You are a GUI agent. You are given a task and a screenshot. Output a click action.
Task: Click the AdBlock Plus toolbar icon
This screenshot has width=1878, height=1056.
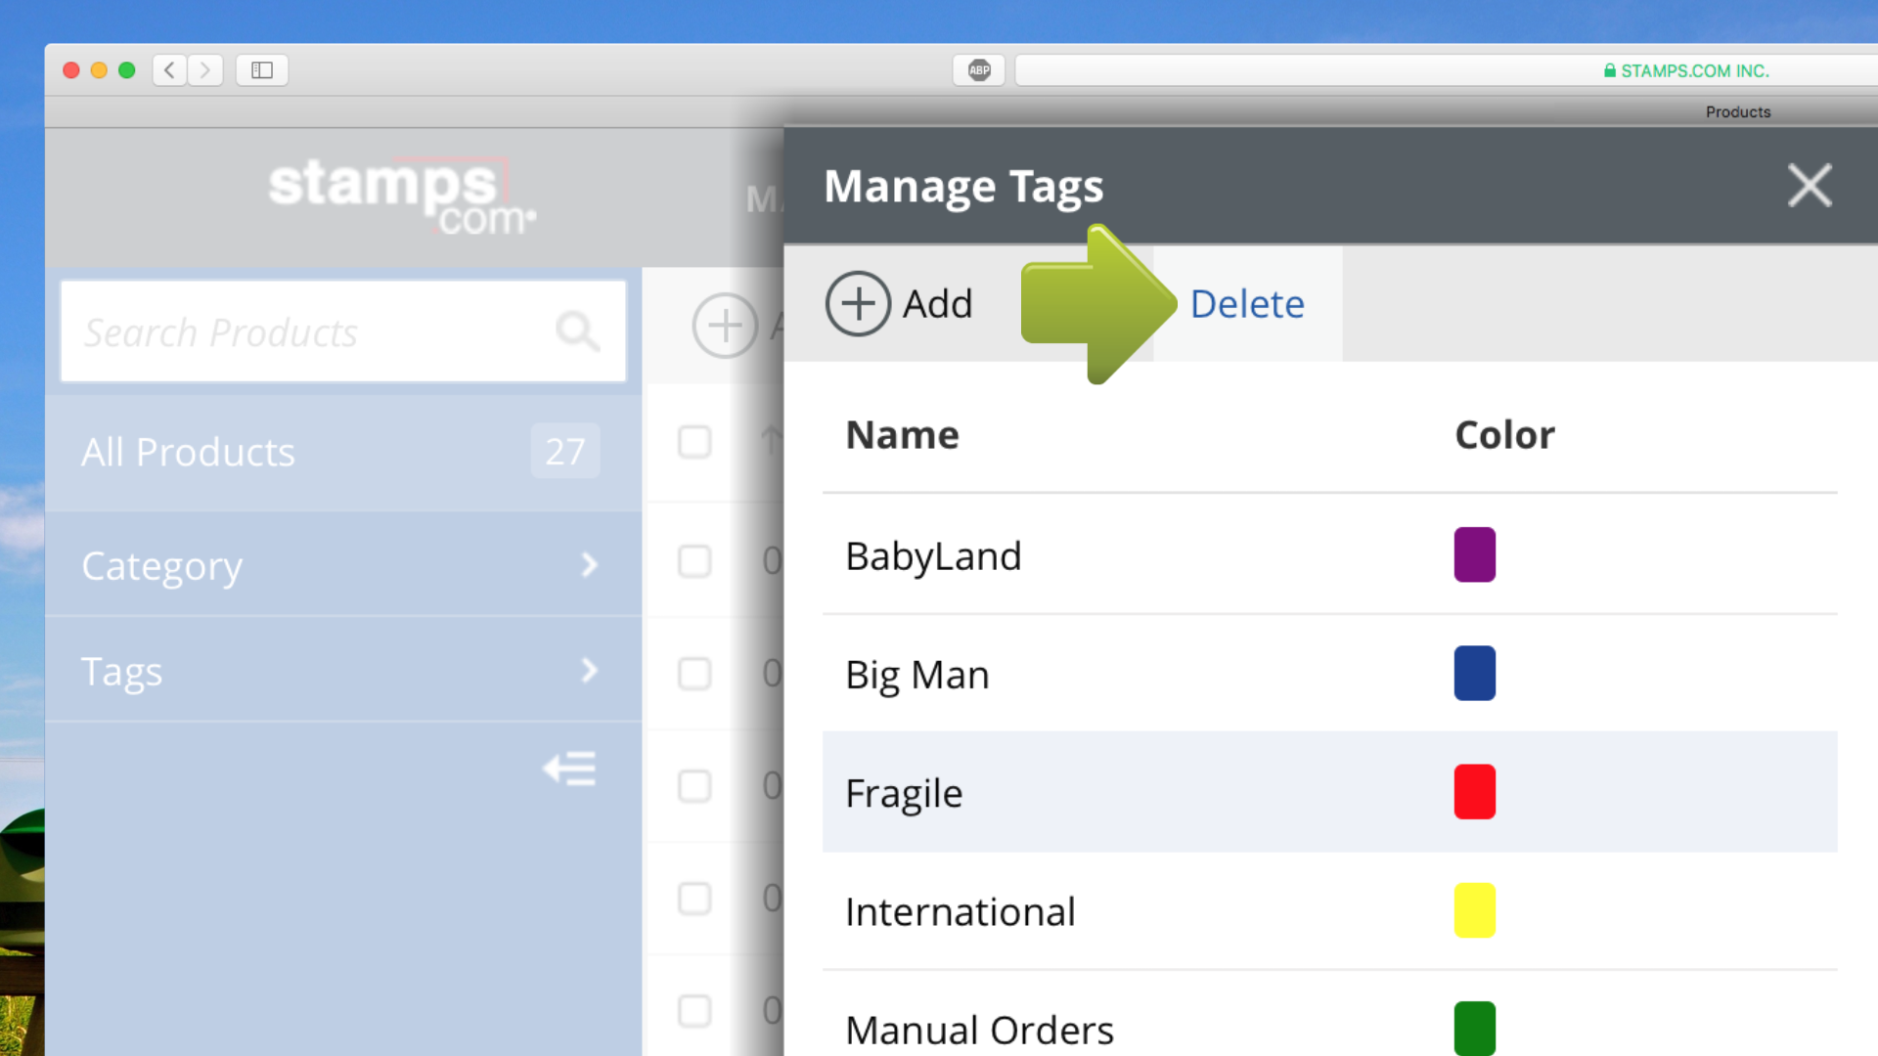[x=979, y=70]
